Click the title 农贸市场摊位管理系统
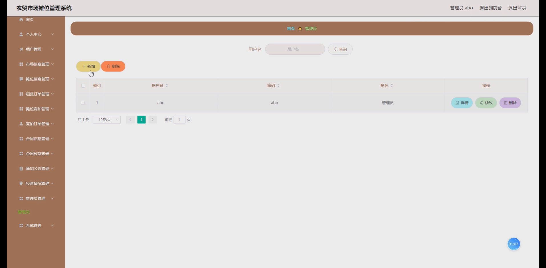The width and height of the screenshot is (546, 268). point(44,8)
